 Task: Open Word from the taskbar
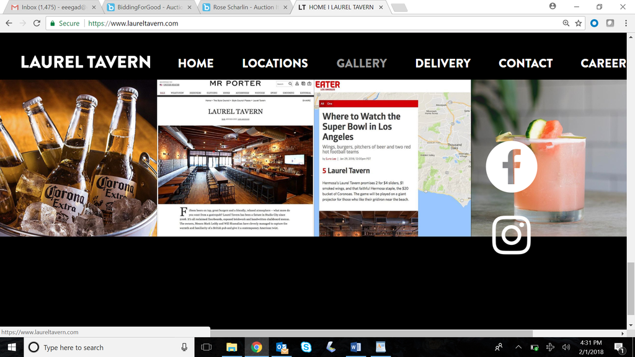point(355,347)
